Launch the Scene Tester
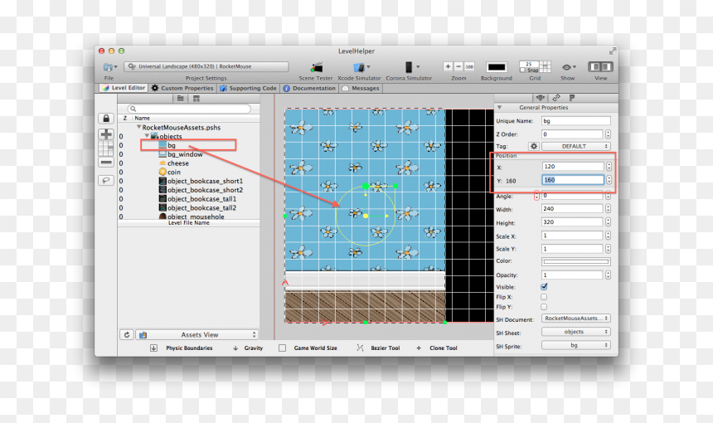Viewport: 713px width, 423px height. 317,68
